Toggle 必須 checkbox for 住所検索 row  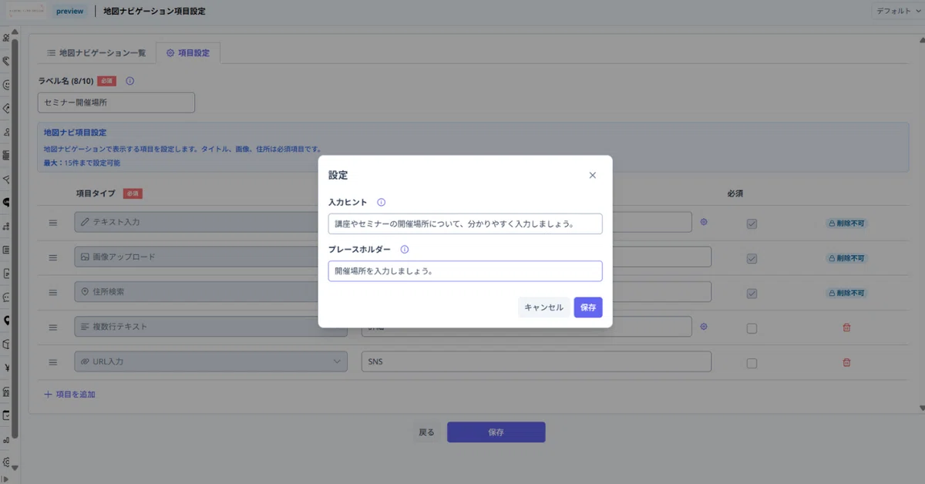pos(752,294)
